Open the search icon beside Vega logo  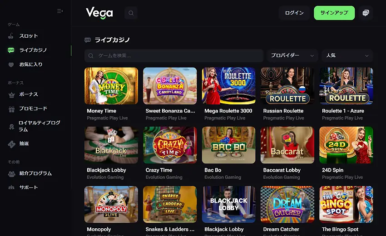pyautogui.click(x=131, y=13)
